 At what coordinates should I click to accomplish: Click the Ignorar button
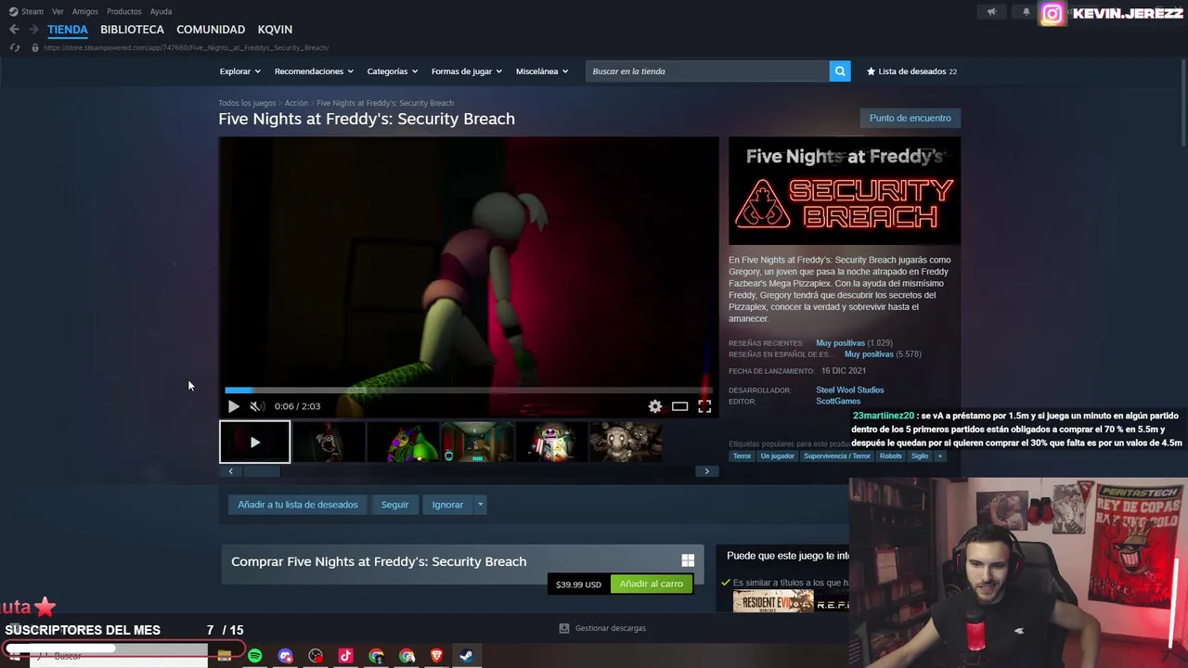tap(447, 505)
